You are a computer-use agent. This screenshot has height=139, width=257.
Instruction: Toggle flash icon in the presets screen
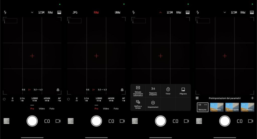(x=198, y=12)
